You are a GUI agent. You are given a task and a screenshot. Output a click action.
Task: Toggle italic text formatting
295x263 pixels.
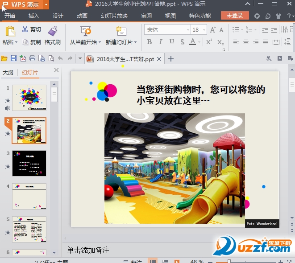pos(160,42)
